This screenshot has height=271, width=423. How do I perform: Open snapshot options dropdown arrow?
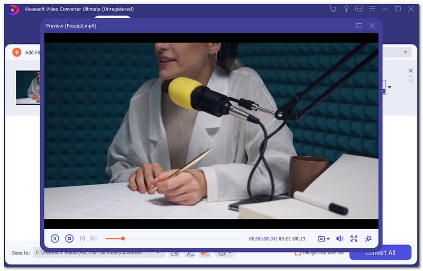pyautogui.click(x=328, y=239)
